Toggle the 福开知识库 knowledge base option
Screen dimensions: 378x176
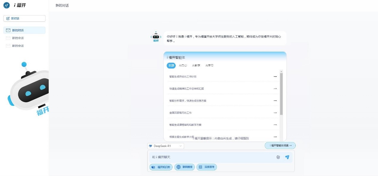coord(161,167)
